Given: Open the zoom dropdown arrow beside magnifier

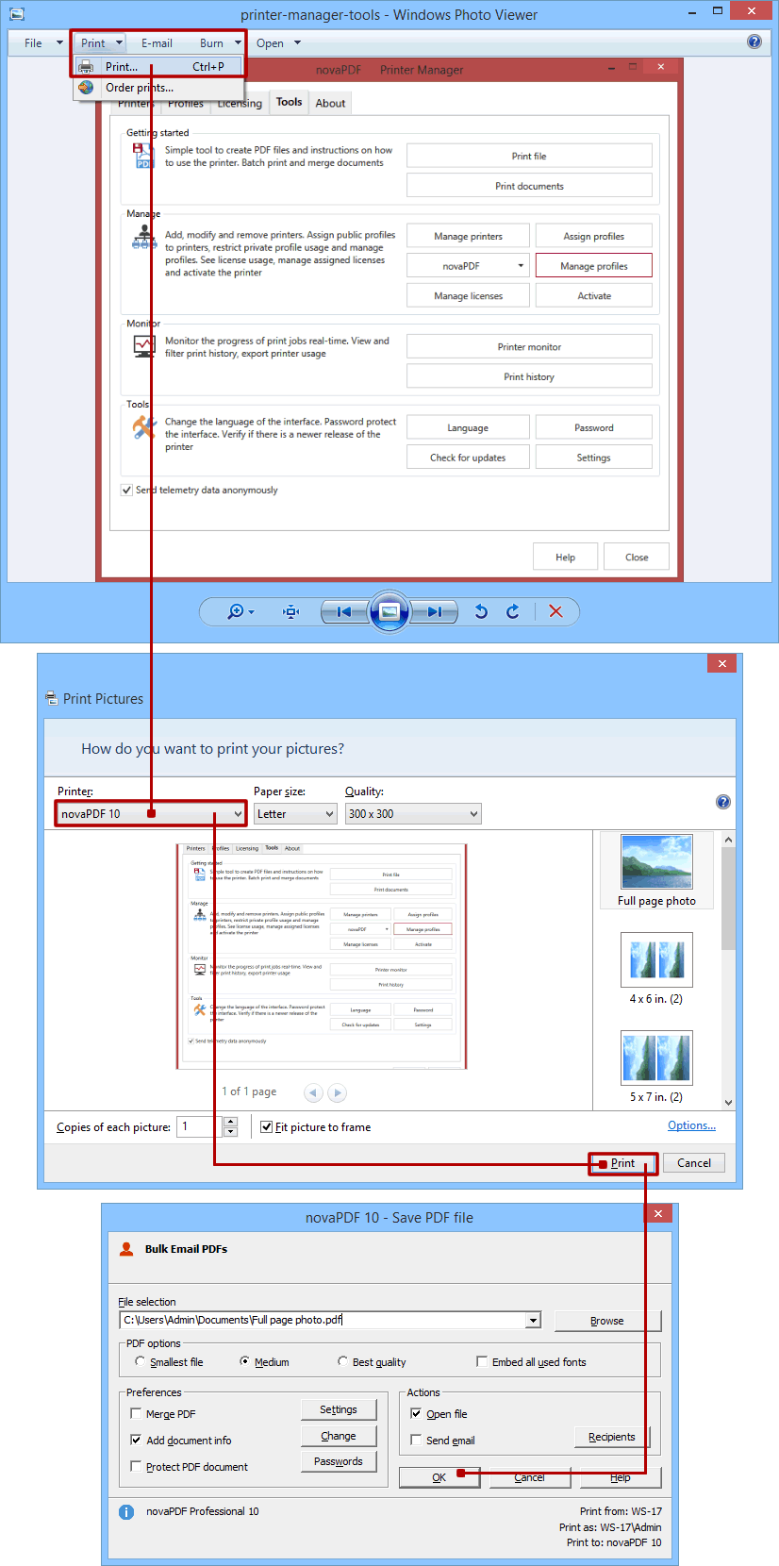Looking at the screenshot, I should [x=251, y=612].
